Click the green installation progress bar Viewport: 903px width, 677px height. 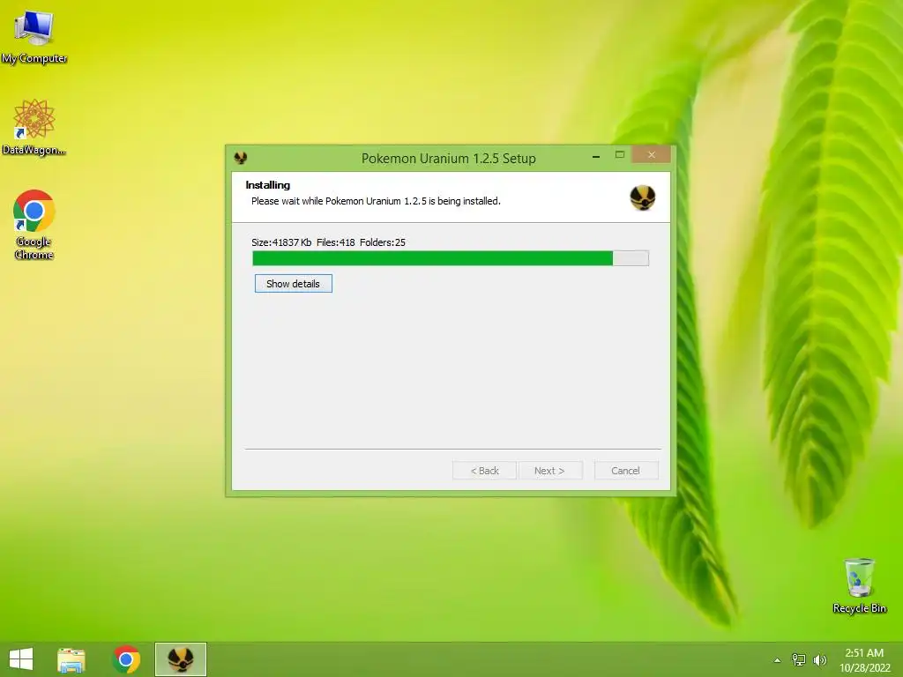[451, 258]
